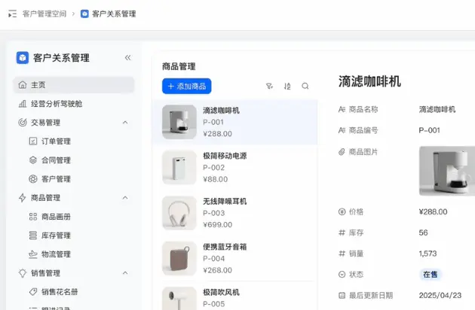Click the 在售 status tag

click(x=431, y=275)
